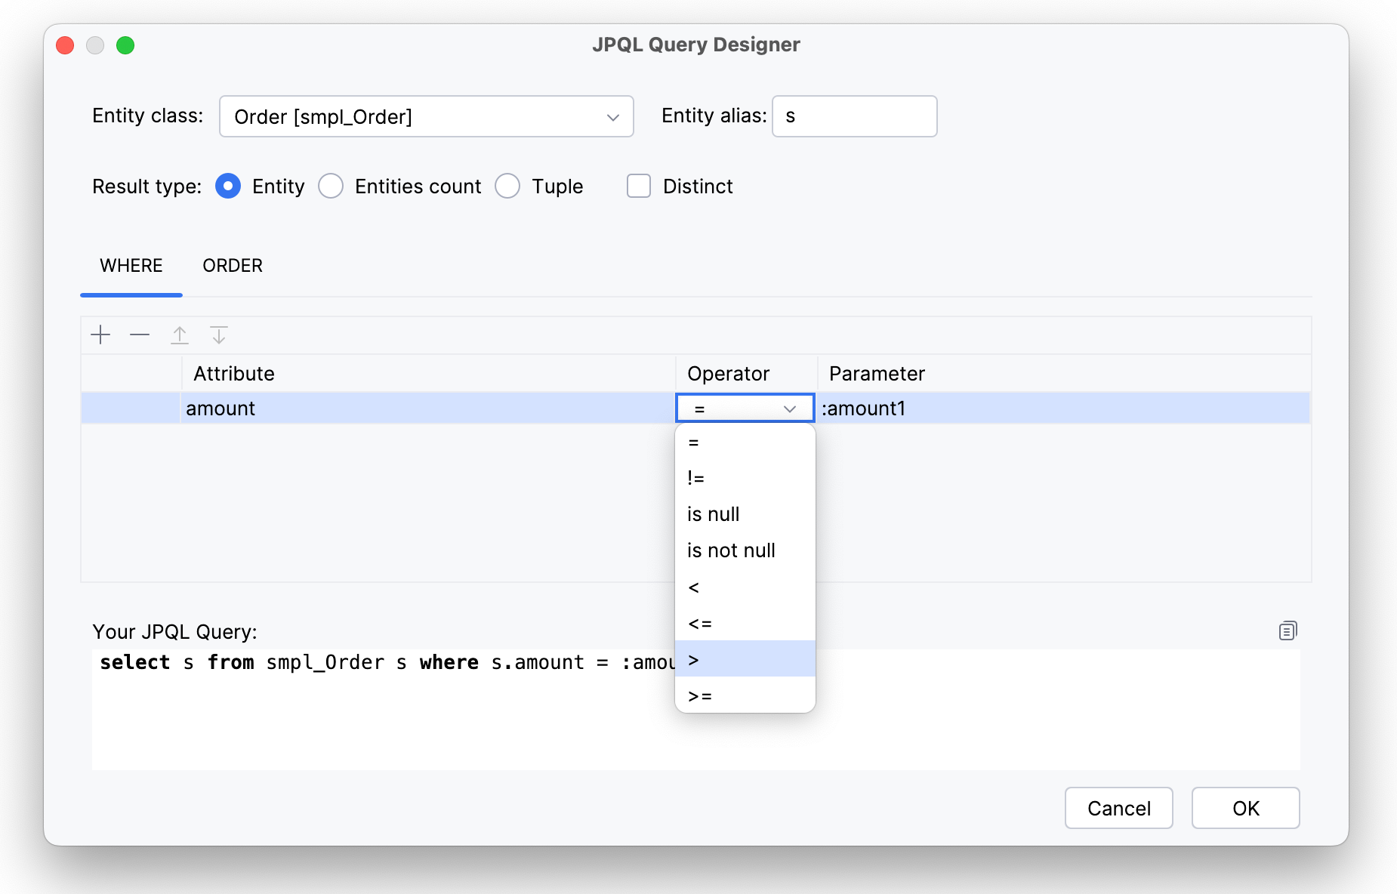
Task: Move condition up with arrow icon
Action: pos(180,334)
